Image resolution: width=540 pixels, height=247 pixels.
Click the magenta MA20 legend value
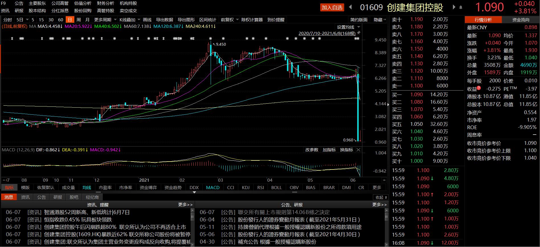pyautogui.click(x=78, y=26)
